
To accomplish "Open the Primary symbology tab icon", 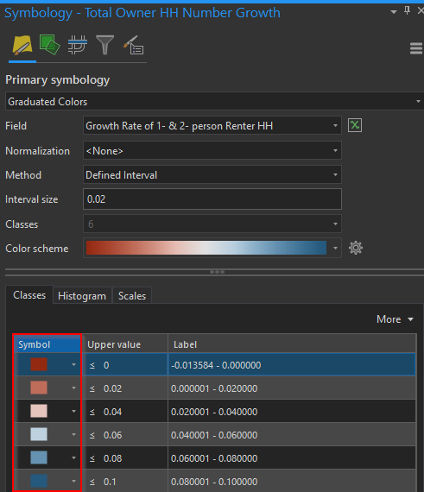I will 22,46.
